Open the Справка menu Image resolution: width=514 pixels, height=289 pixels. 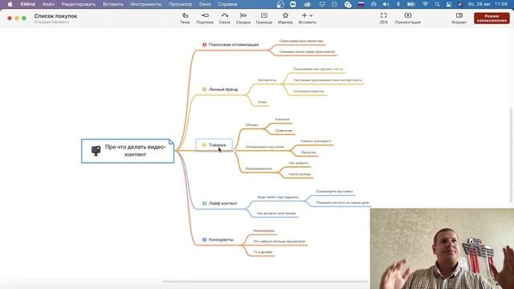pos(227,4)
